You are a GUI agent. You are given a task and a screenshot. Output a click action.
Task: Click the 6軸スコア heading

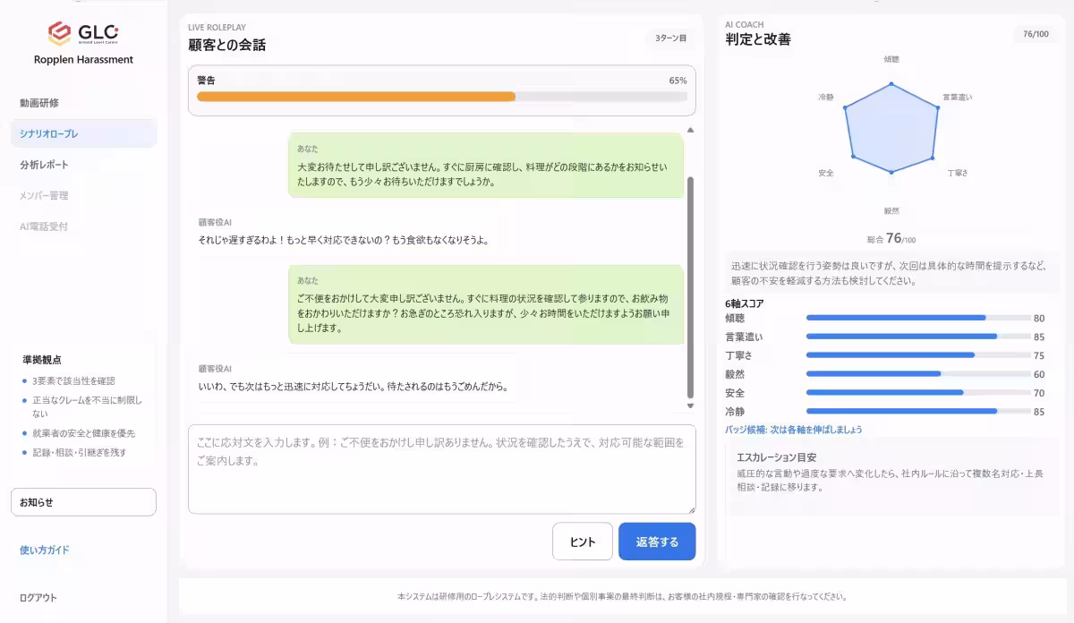[745, 303]
